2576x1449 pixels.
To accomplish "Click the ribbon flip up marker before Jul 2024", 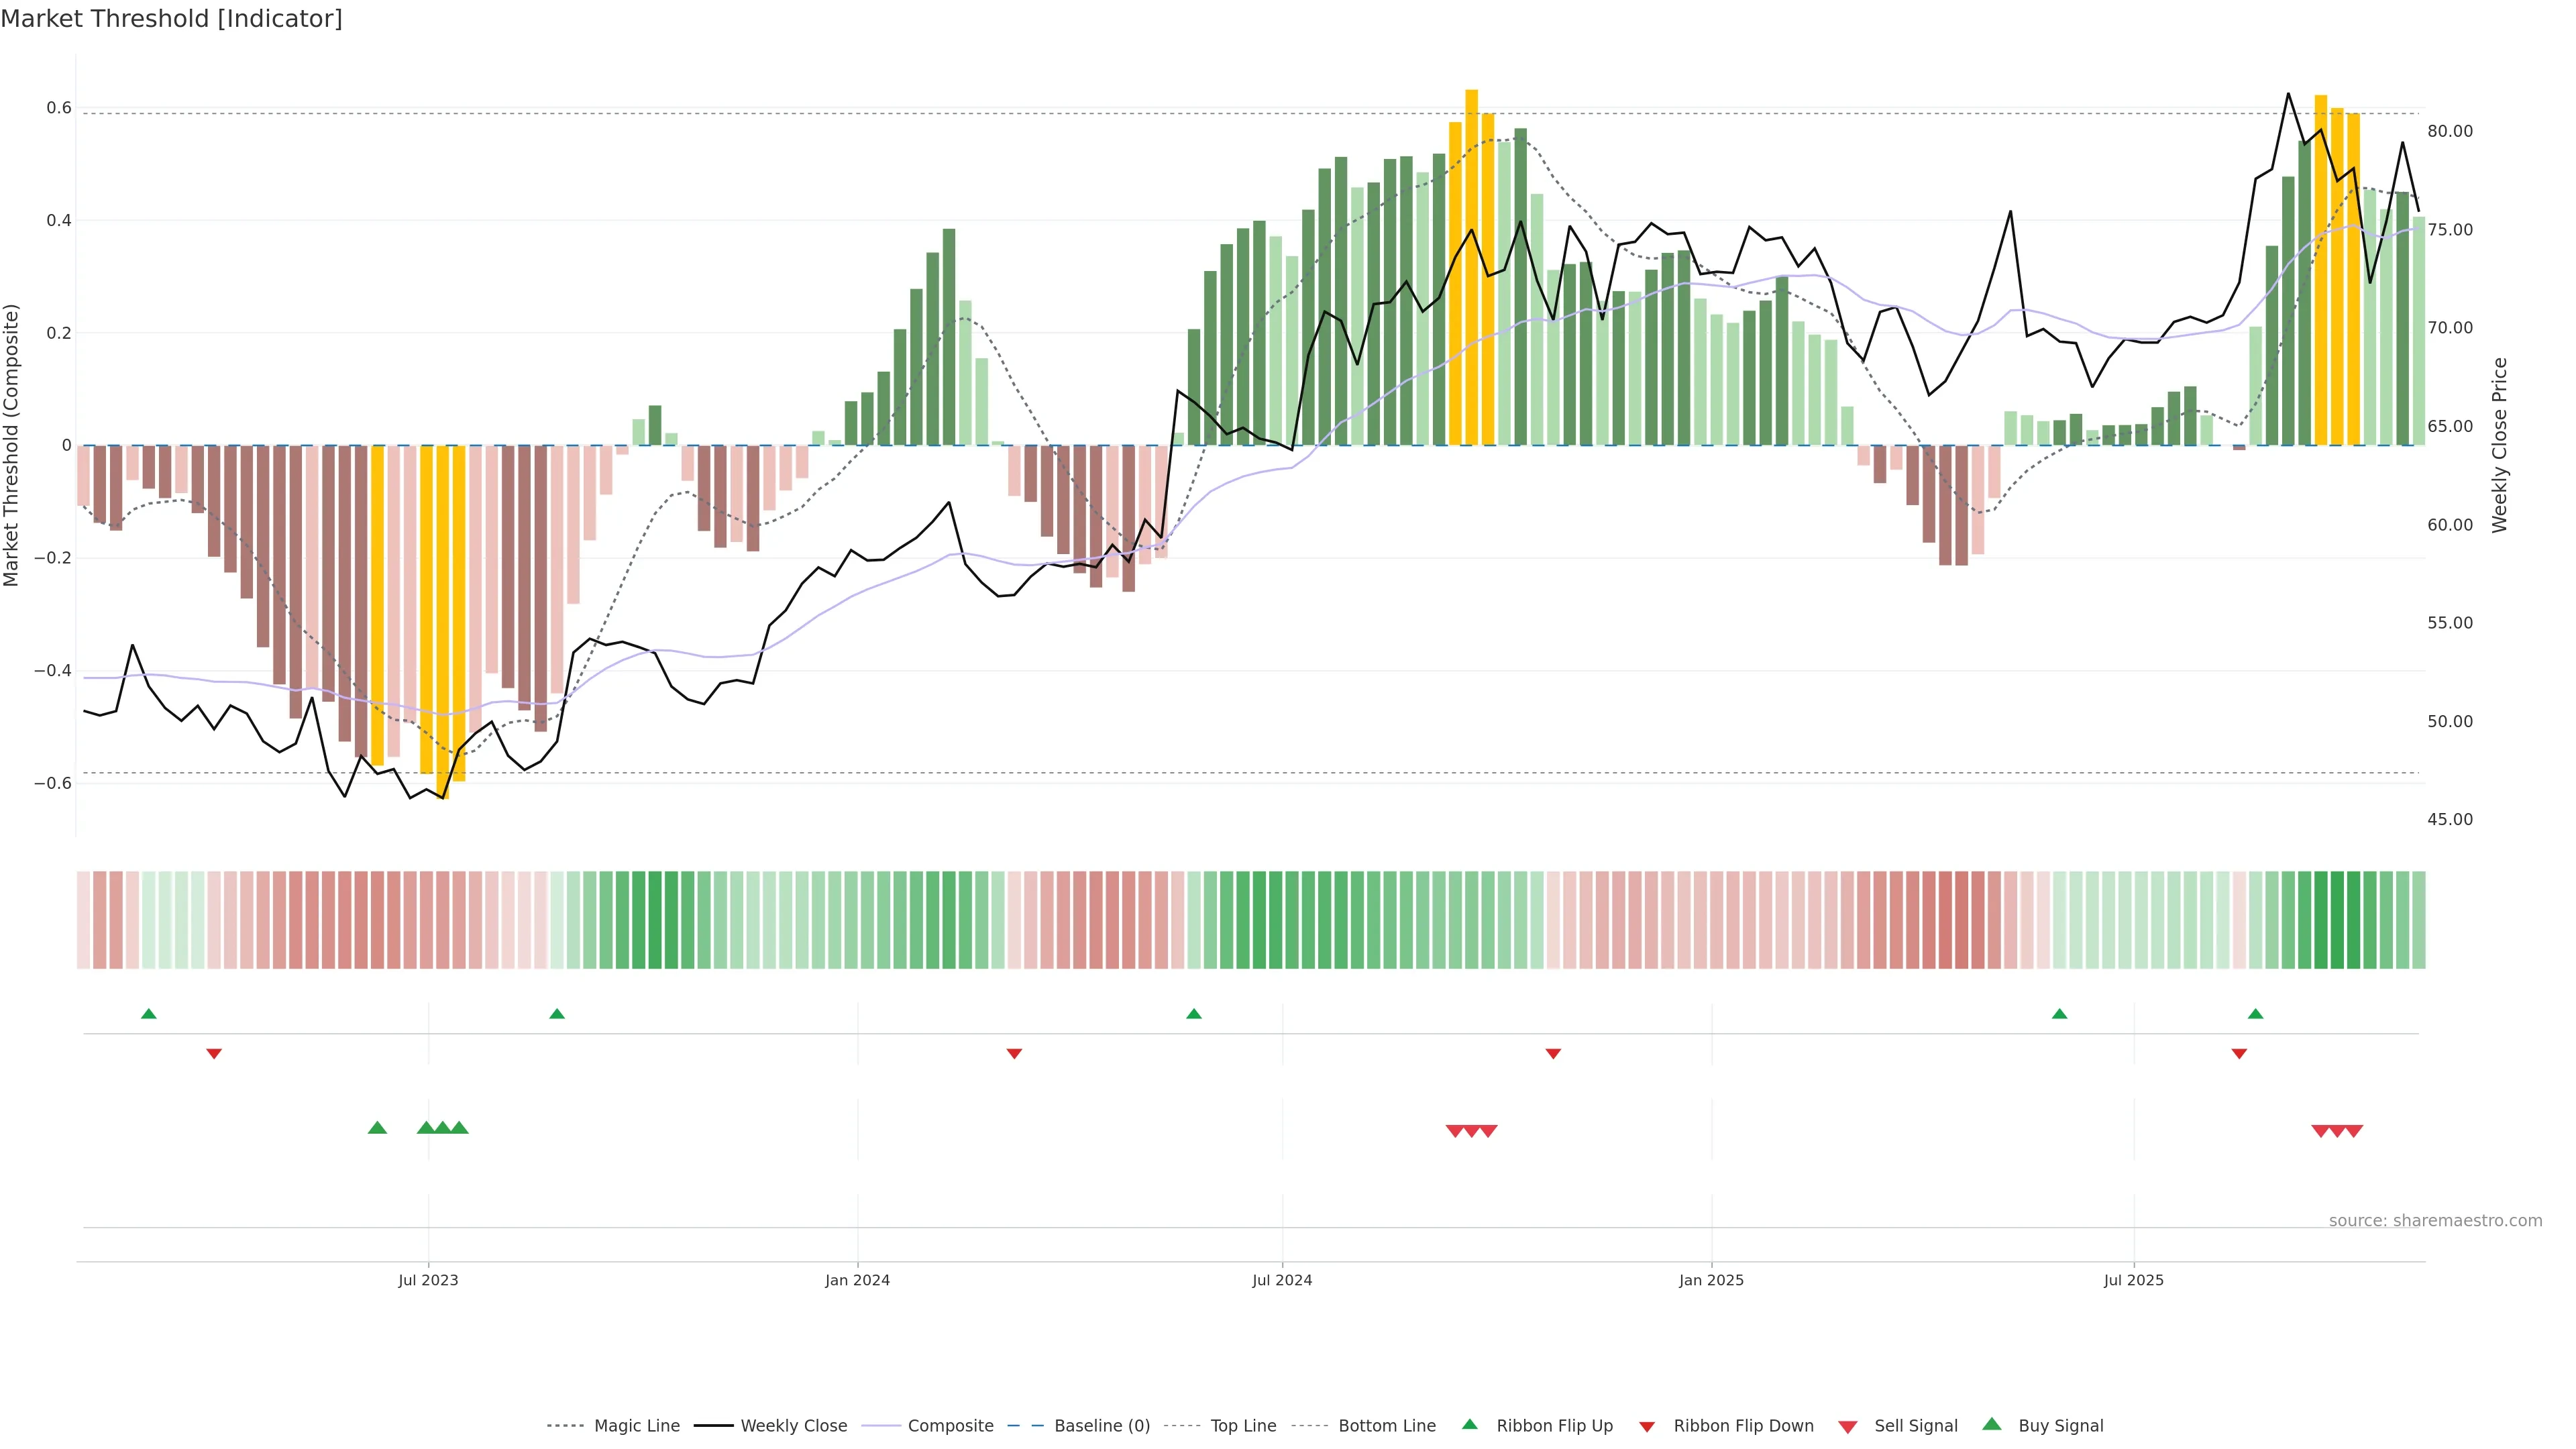I will tap(1193, 1014).
